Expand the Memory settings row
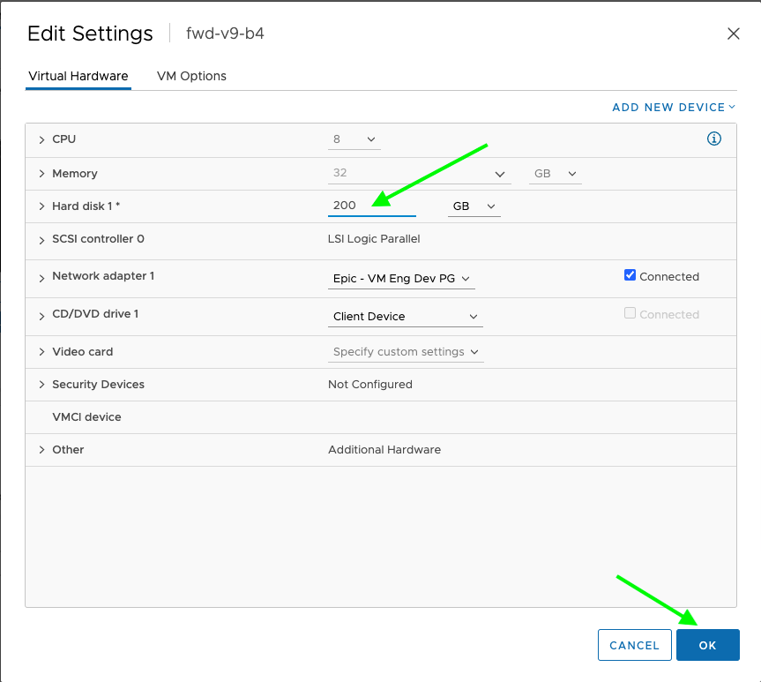Viewport: 761px width, 682px height. pos(41,174)
